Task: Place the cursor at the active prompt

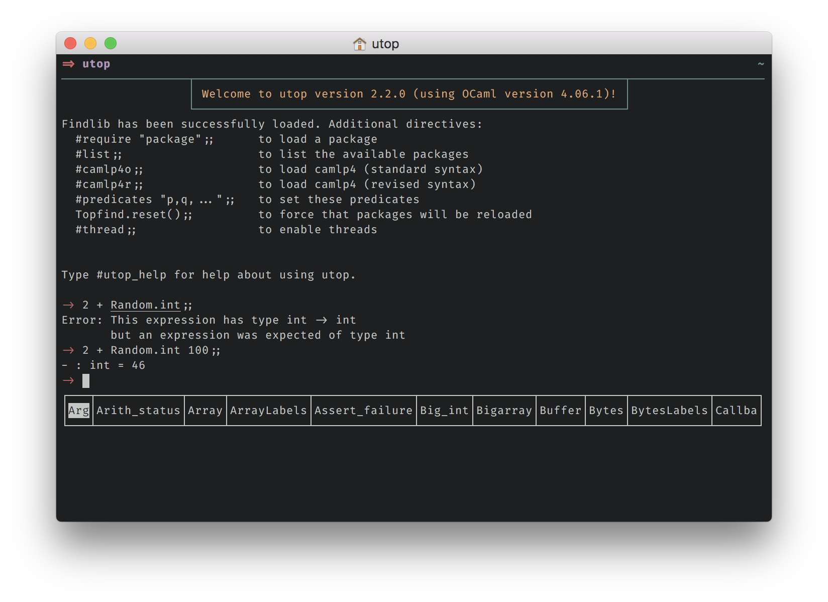Action: pos(86,381)
